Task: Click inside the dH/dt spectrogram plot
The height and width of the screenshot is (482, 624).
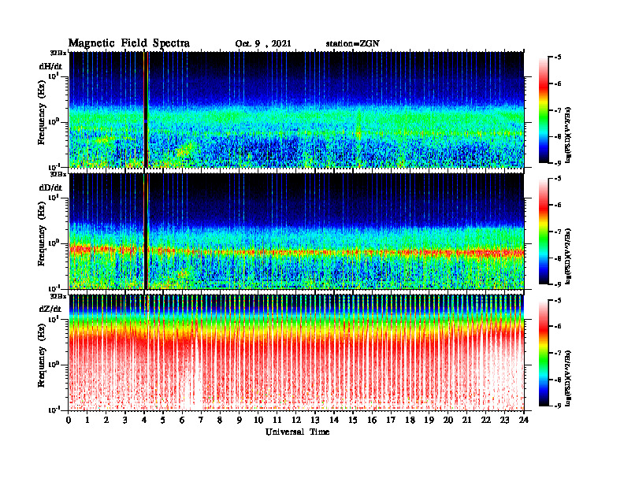Action: coord(296,109)
